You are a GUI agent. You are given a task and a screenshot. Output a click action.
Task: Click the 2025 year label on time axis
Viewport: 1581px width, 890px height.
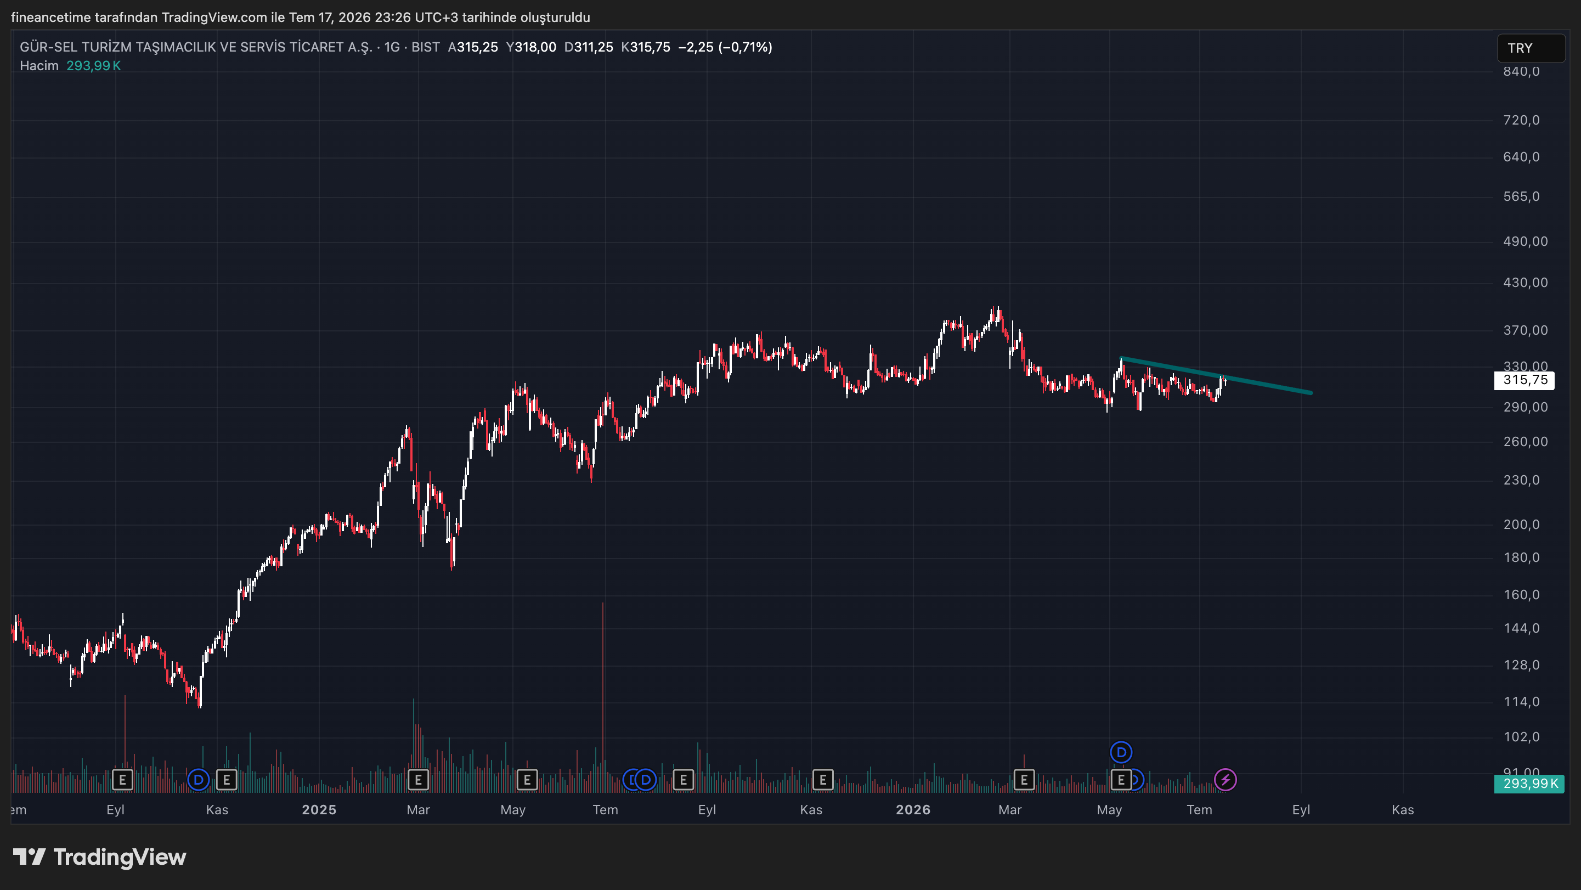point(319,809)
